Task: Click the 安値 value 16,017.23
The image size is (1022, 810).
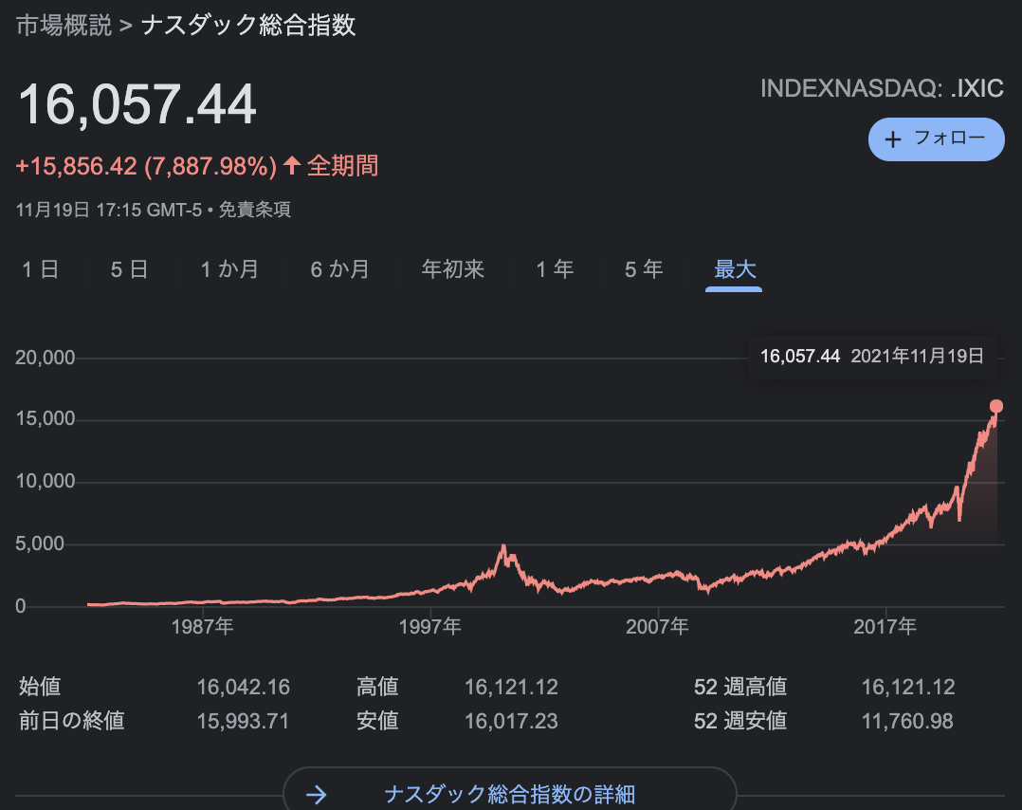Action: pos(511,721)
